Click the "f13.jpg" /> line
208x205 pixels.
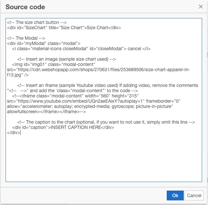18,75
